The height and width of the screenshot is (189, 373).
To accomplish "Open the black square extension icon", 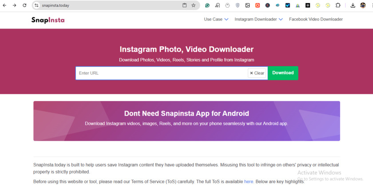I will pos(308,5).
